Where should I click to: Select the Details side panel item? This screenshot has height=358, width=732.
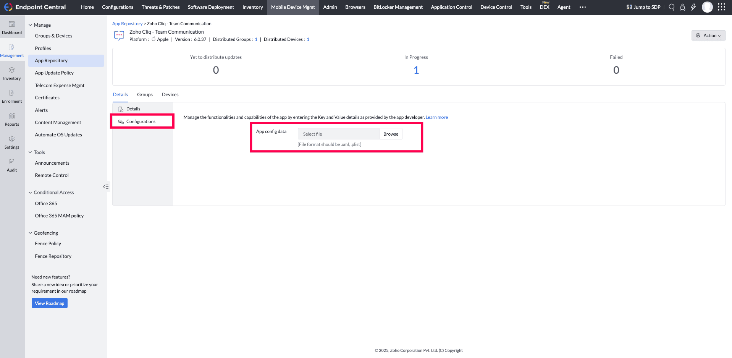pos(142,109)
